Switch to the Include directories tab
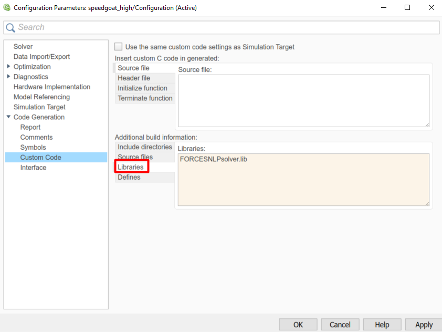Screen dimensions: 442x332 144,147
